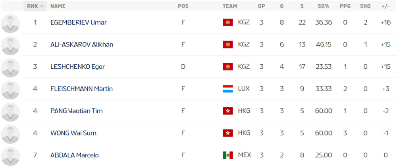
Task: Open player link EGEMBERIEV Umar
Action: pos(78,23)
